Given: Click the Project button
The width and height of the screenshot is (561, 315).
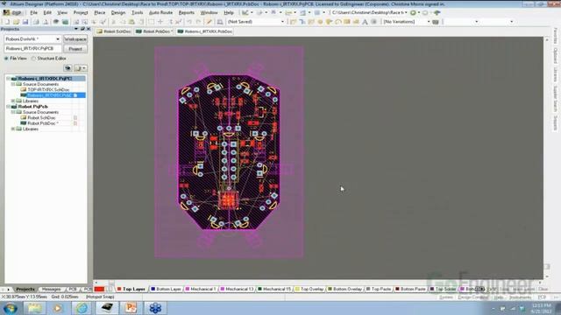Looking at the screenshot, I should pos(75,49).
